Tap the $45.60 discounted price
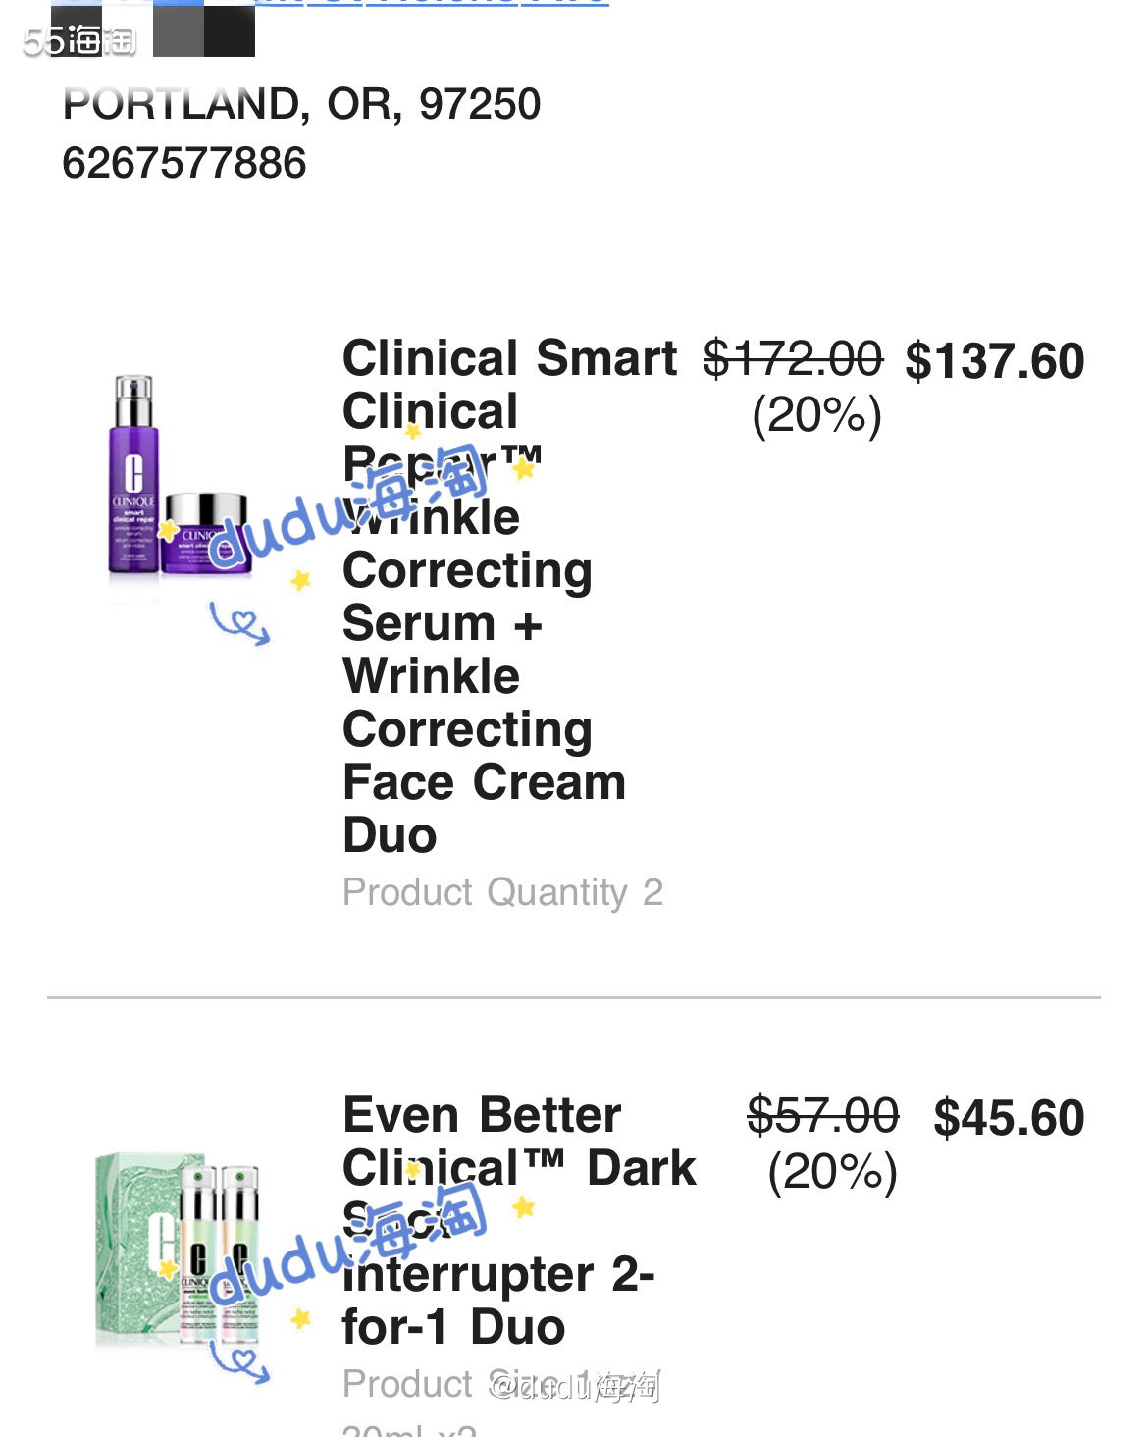Screen dimensions: 1148x1437 coord(1009,1118)
